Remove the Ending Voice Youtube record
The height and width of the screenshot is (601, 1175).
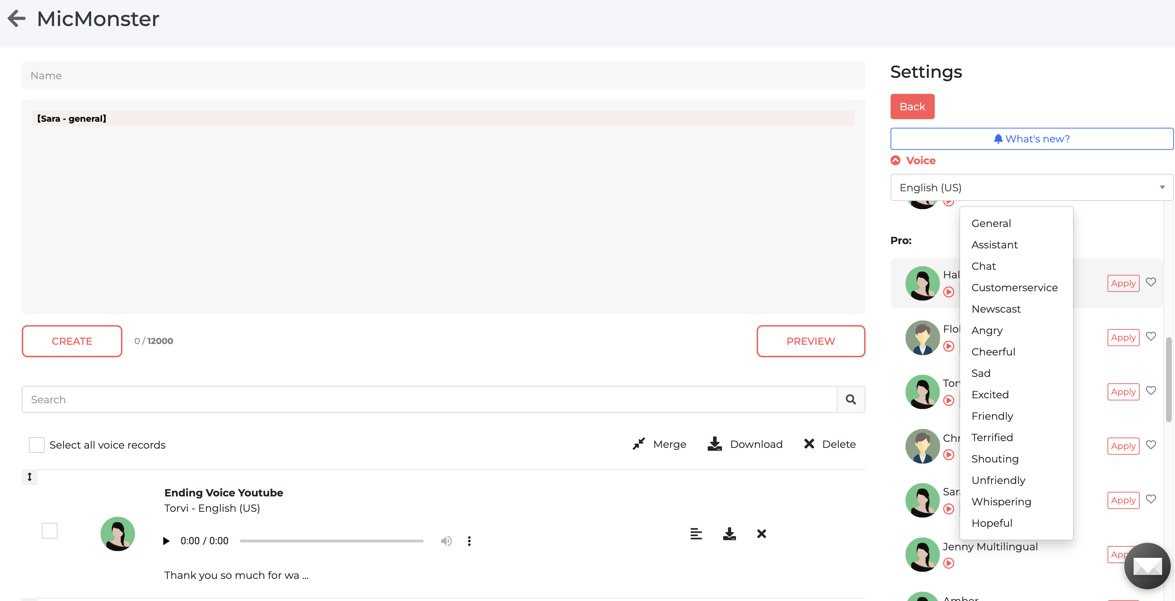coord(762,534)
